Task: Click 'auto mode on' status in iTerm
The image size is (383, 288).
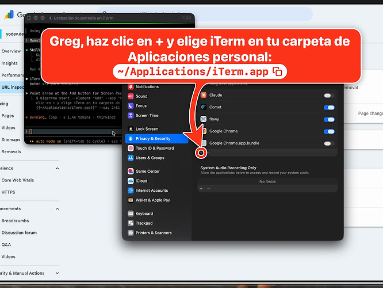Action: click(48, 141)
